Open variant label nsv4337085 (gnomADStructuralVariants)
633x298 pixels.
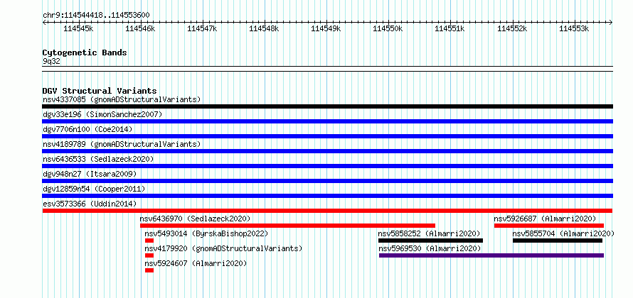(122, 99)
